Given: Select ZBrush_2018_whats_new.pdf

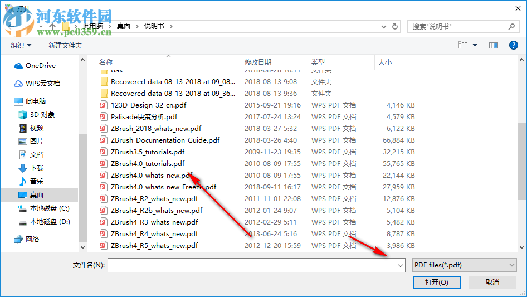Looking at the screenshot, I should pyautogui.click(x=157, y=129).
